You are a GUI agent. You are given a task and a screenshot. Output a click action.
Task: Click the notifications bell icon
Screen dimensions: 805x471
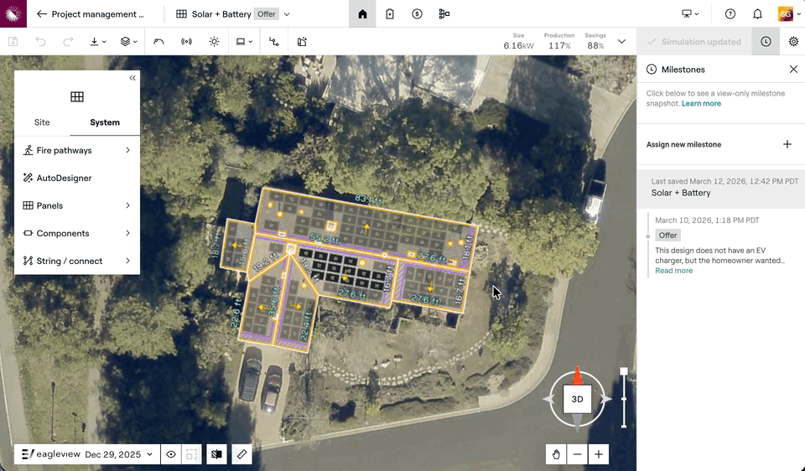[x=757, y=14]
